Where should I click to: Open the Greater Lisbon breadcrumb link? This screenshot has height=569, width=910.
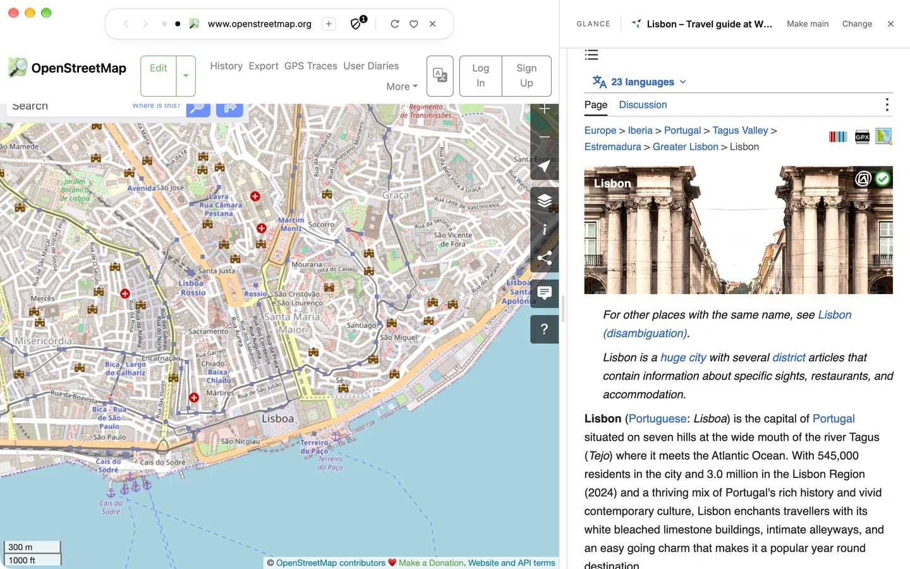click(x=685, y=147)
